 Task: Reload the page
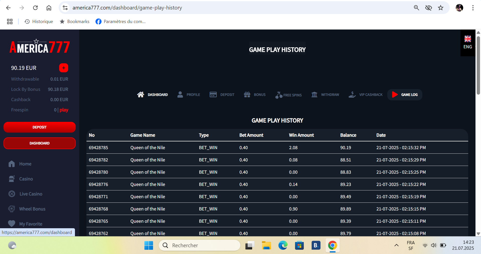pos(35,8)
